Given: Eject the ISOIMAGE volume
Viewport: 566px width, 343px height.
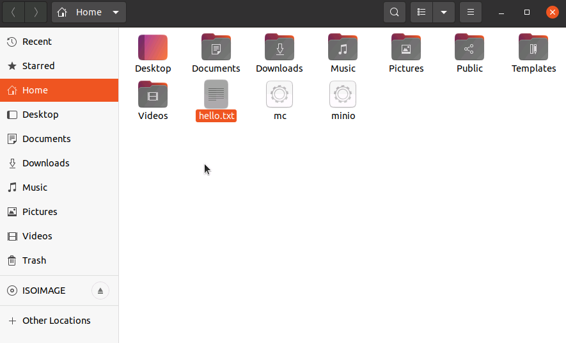Looking at the screenshot, I should (x=100, y=291).
